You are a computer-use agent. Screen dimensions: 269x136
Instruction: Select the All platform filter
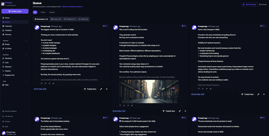click(35, 12)
